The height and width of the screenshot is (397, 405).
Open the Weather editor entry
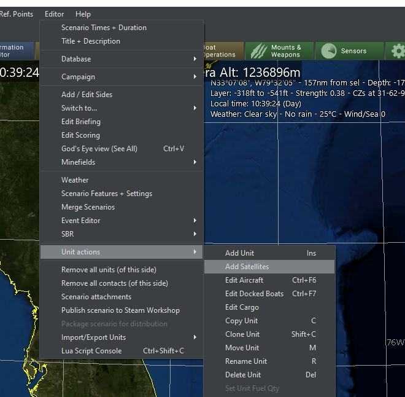click(121, 180)
